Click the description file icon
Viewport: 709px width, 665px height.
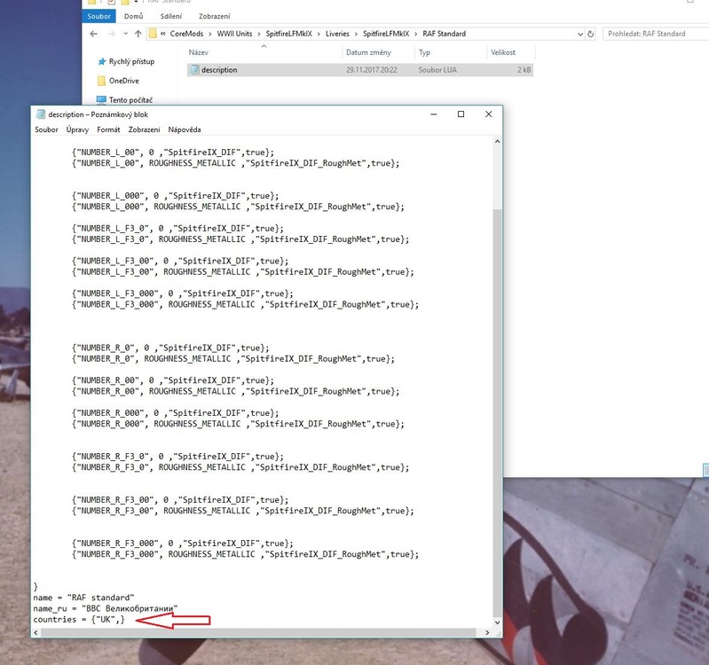click(x=194, y=69)
